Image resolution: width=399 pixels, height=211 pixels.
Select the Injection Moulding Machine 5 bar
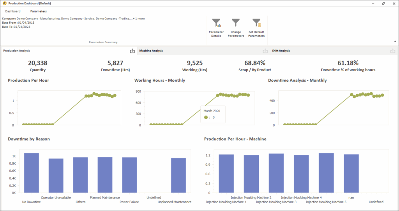coord(326,173)
